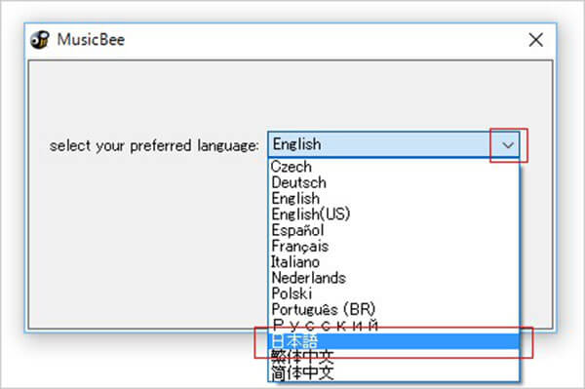Screen dimensions: 585x389
Task: Close the MusicBee dialog window
Action: click(535, 40)
